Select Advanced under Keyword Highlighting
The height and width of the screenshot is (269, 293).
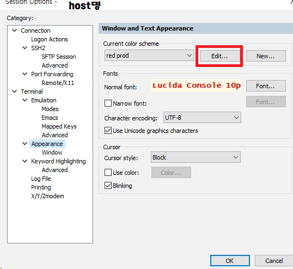54,170
